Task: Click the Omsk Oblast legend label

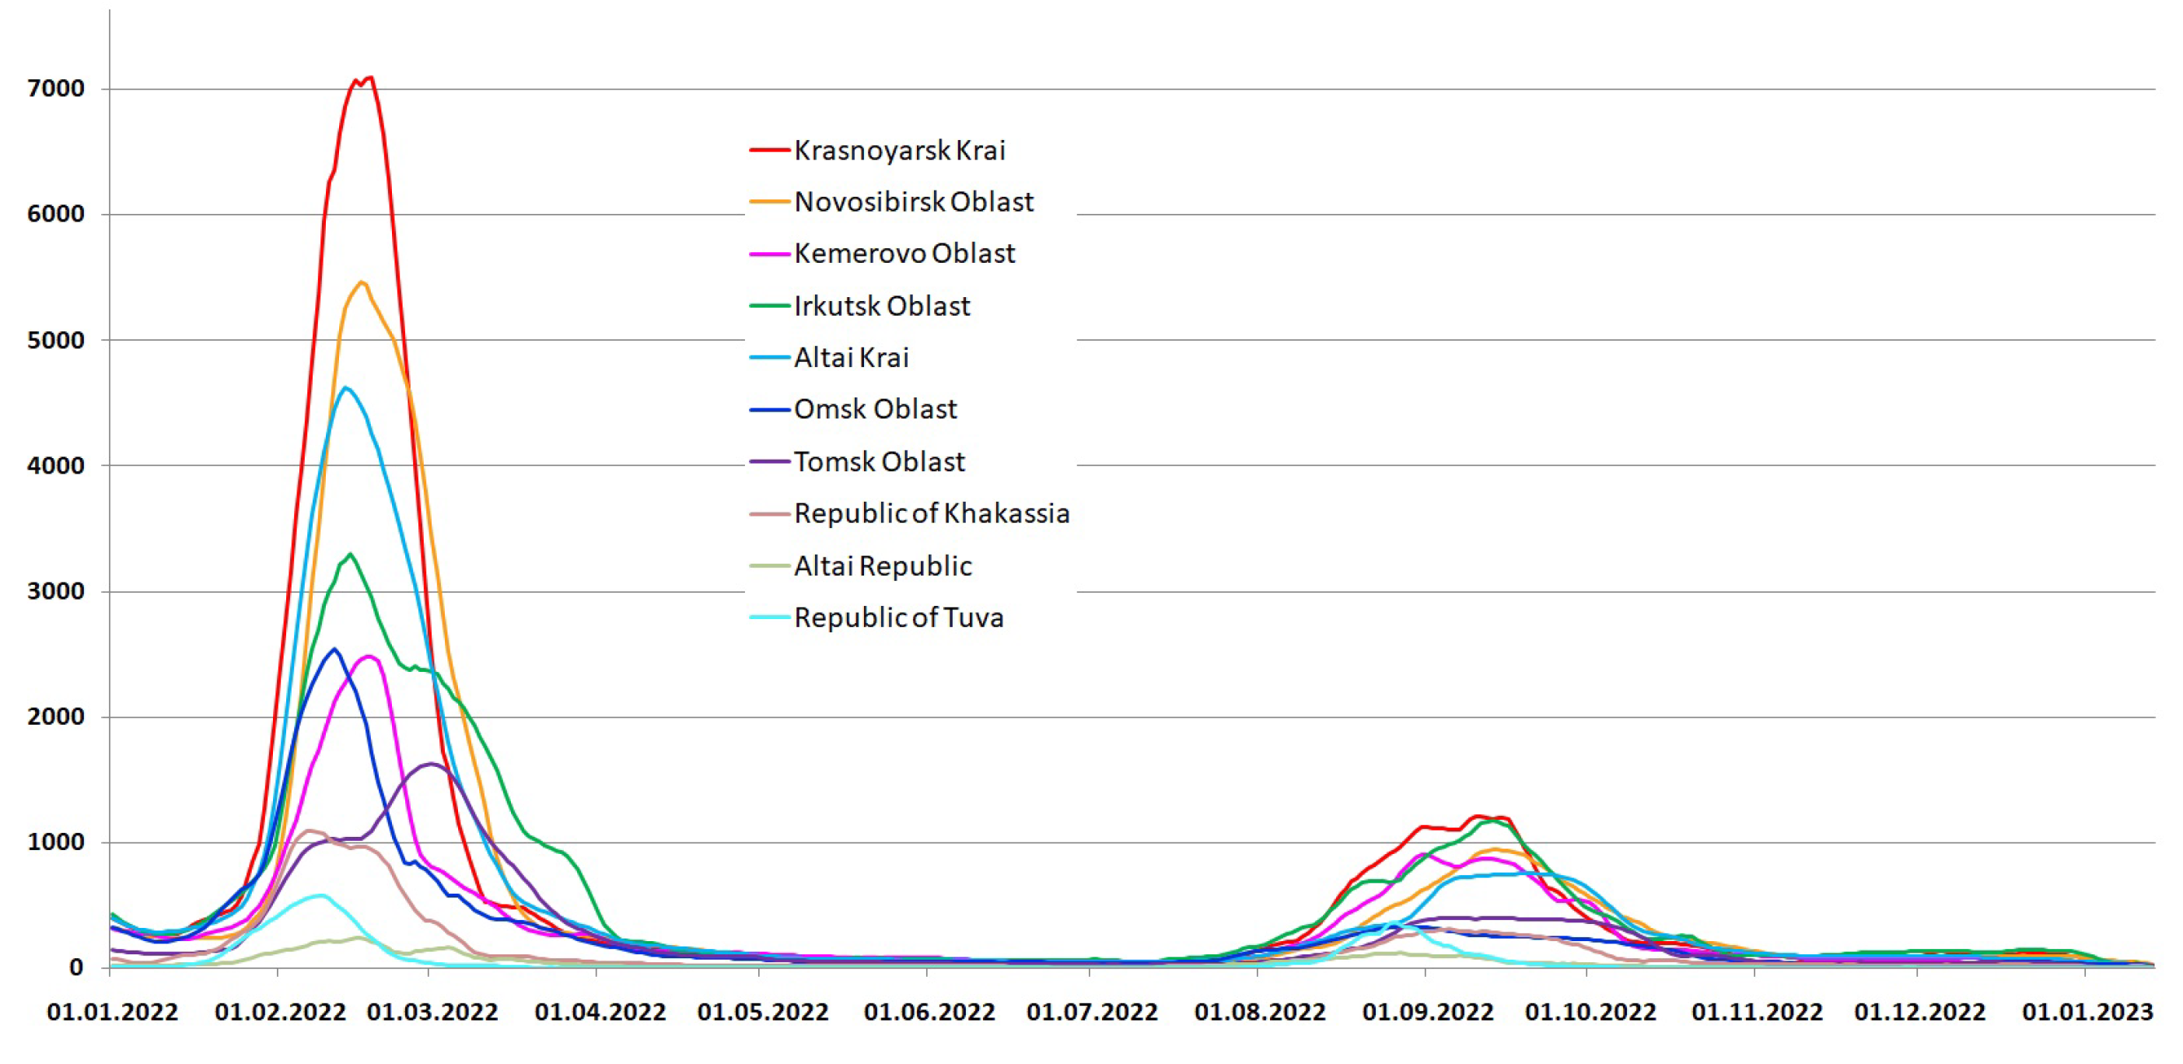Action: [875, 409]
